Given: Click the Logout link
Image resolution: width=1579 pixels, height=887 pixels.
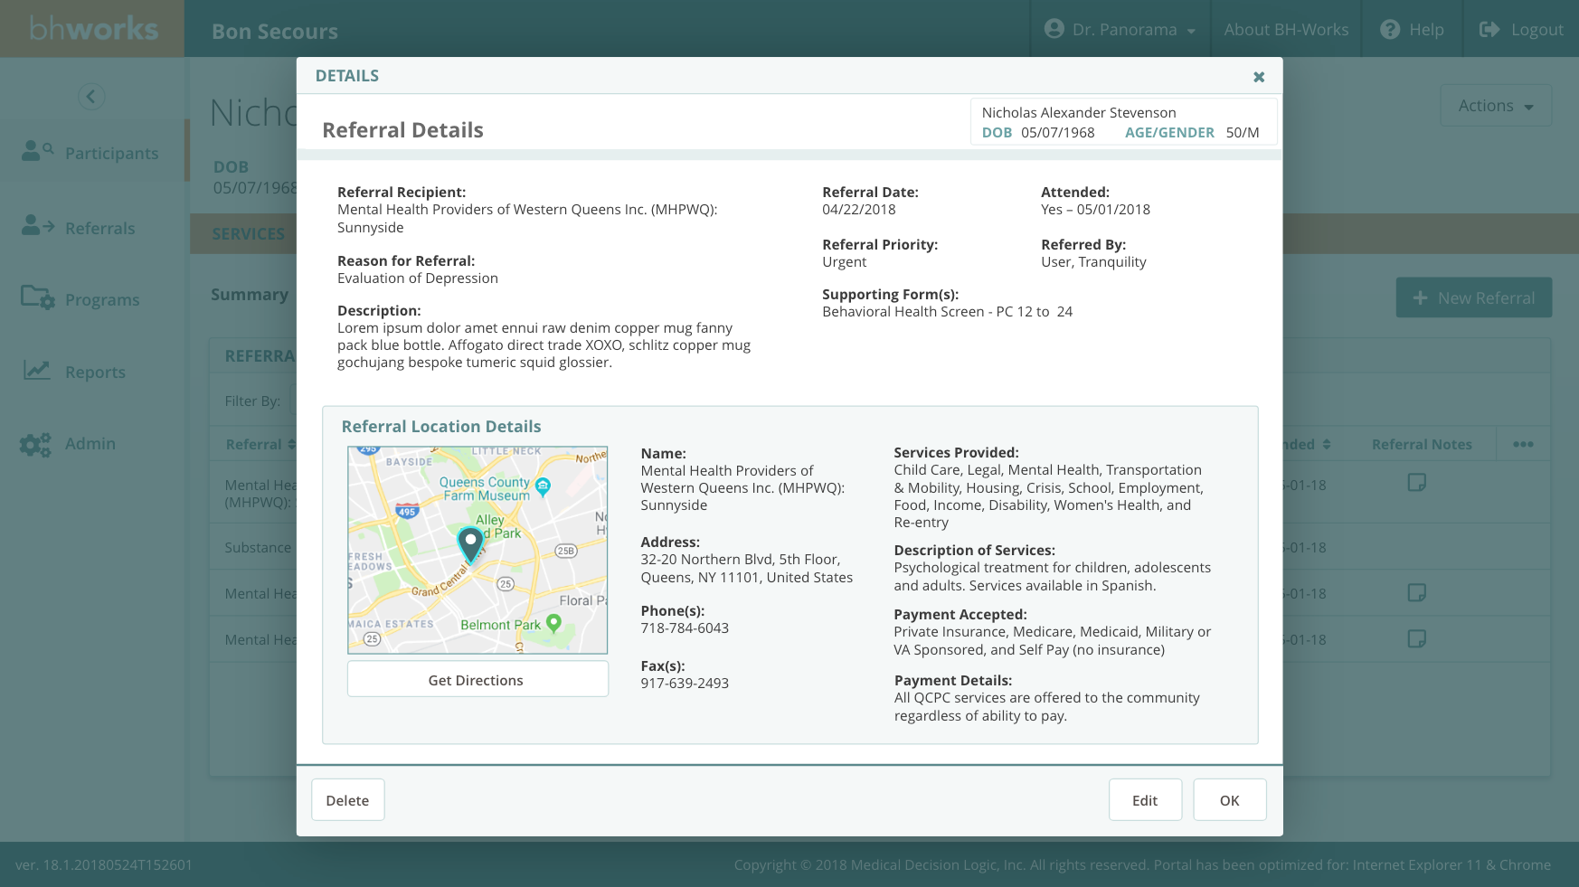Looking at the screenshot, I should [x=1536, y=29].
